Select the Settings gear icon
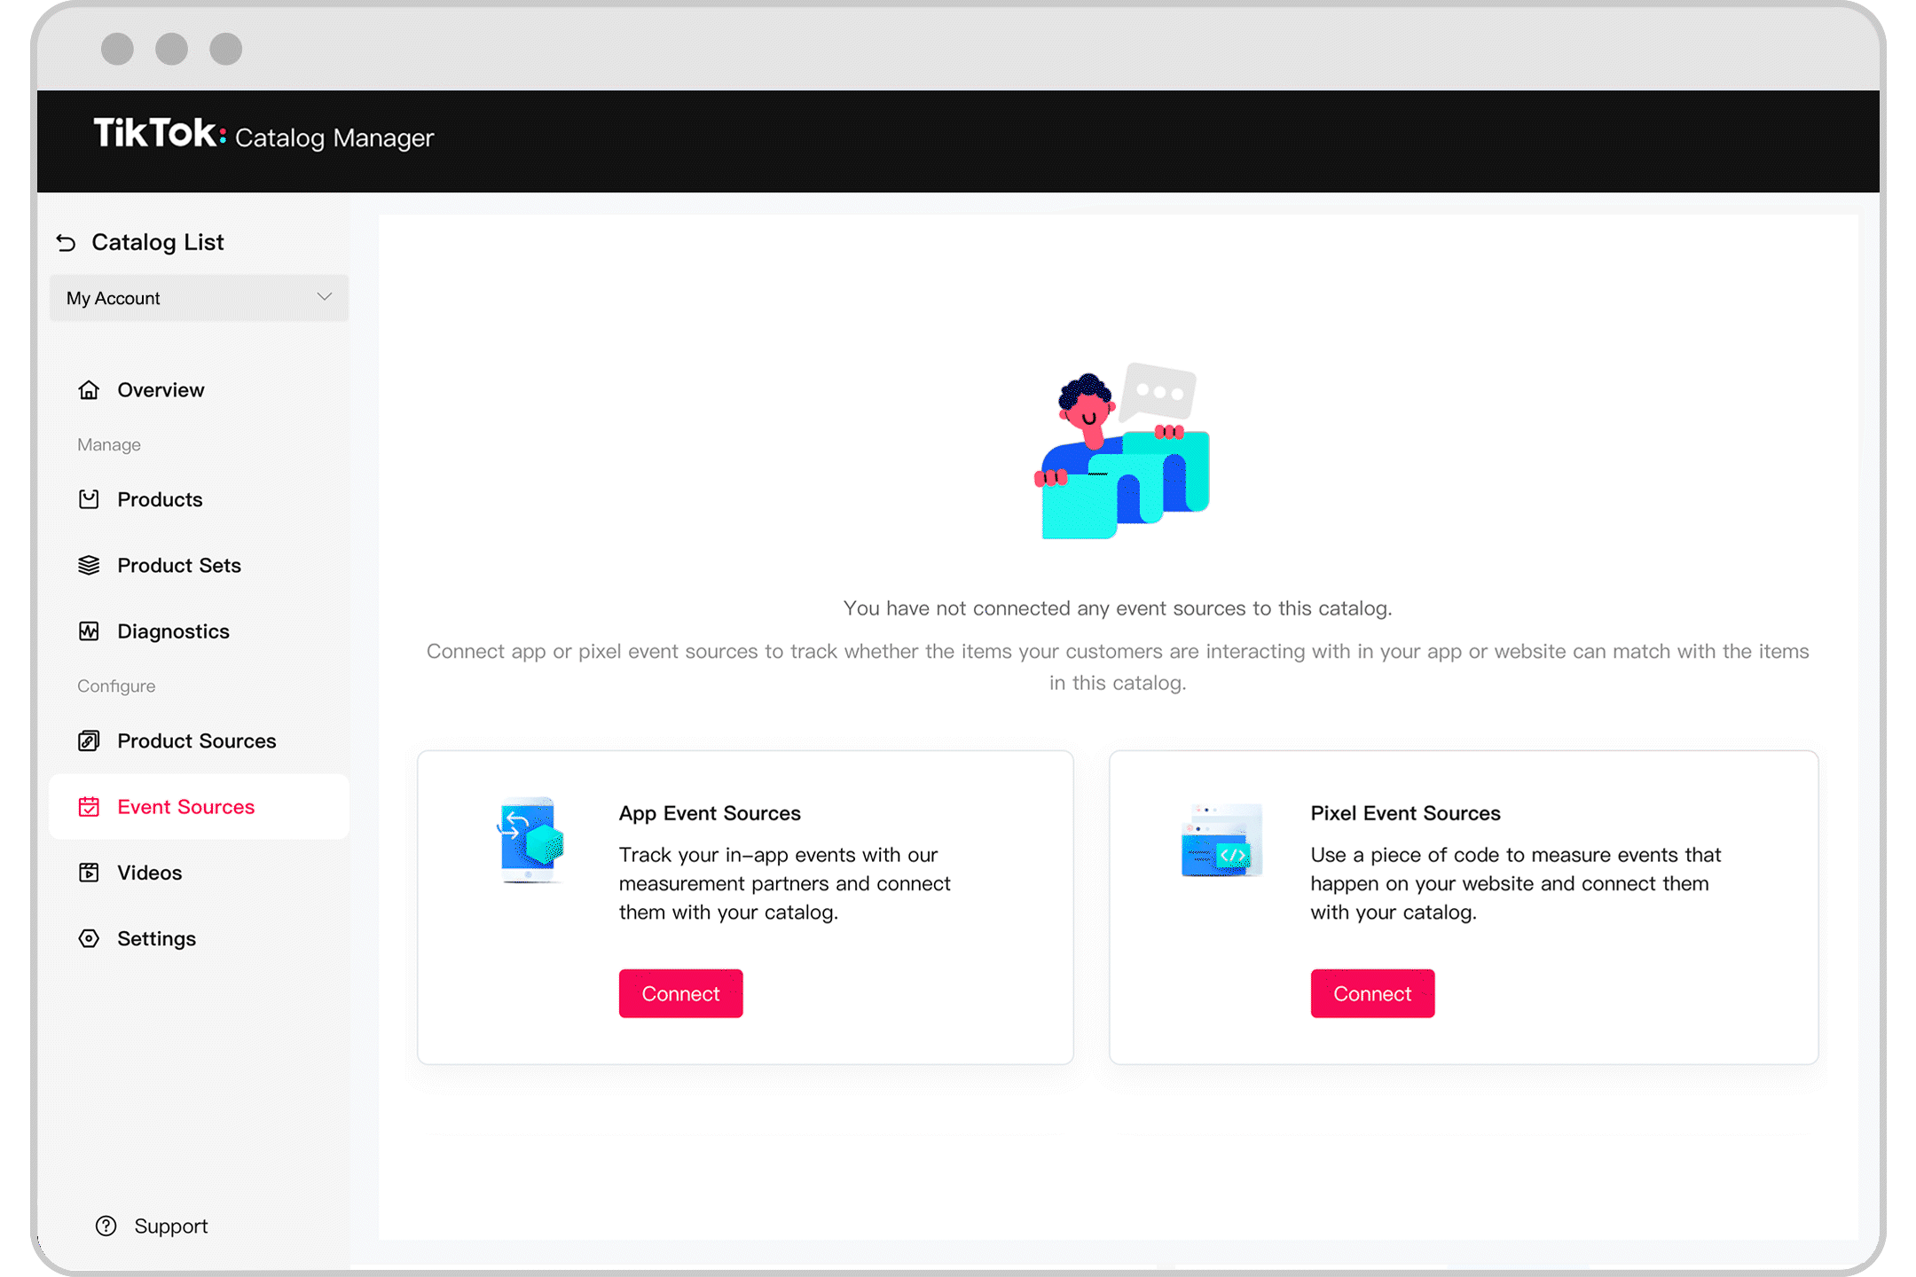Image resolution: width=1916 pixels, height=1277 pixels. [90, 938]
